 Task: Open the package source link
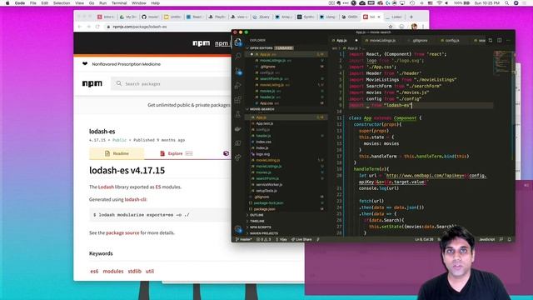[122, 232]
